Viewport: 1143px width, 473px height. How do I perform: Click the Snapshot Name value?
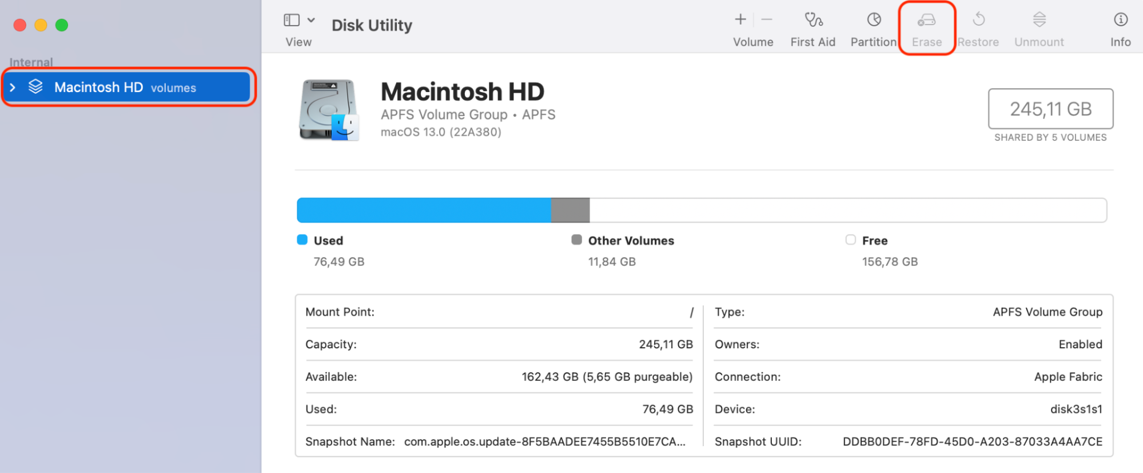(544, 442)
